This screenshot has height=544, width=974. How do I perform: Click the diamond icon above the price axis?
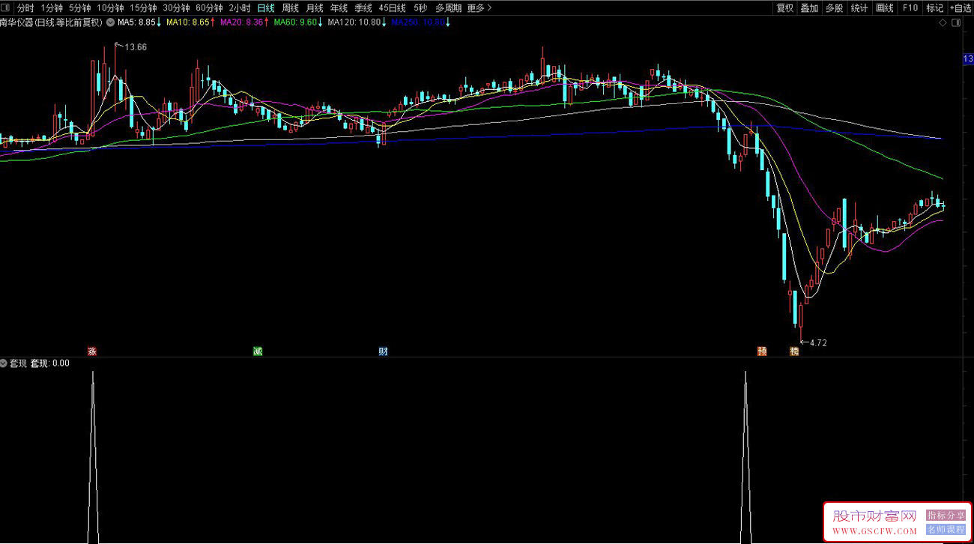click(943, 22)
